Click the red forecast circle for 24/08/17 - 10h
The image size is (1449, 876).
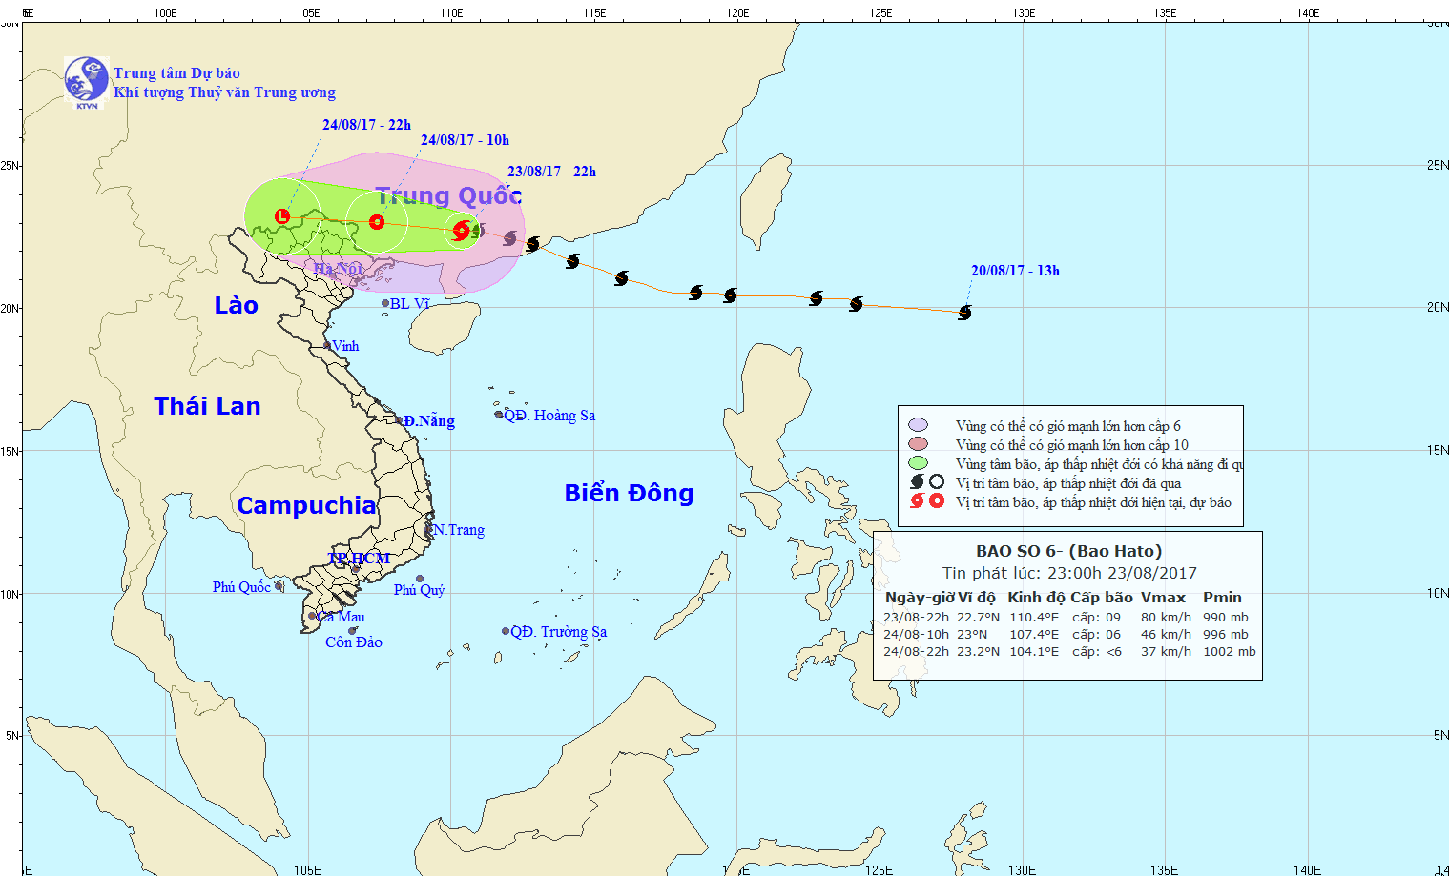[377, 222]
